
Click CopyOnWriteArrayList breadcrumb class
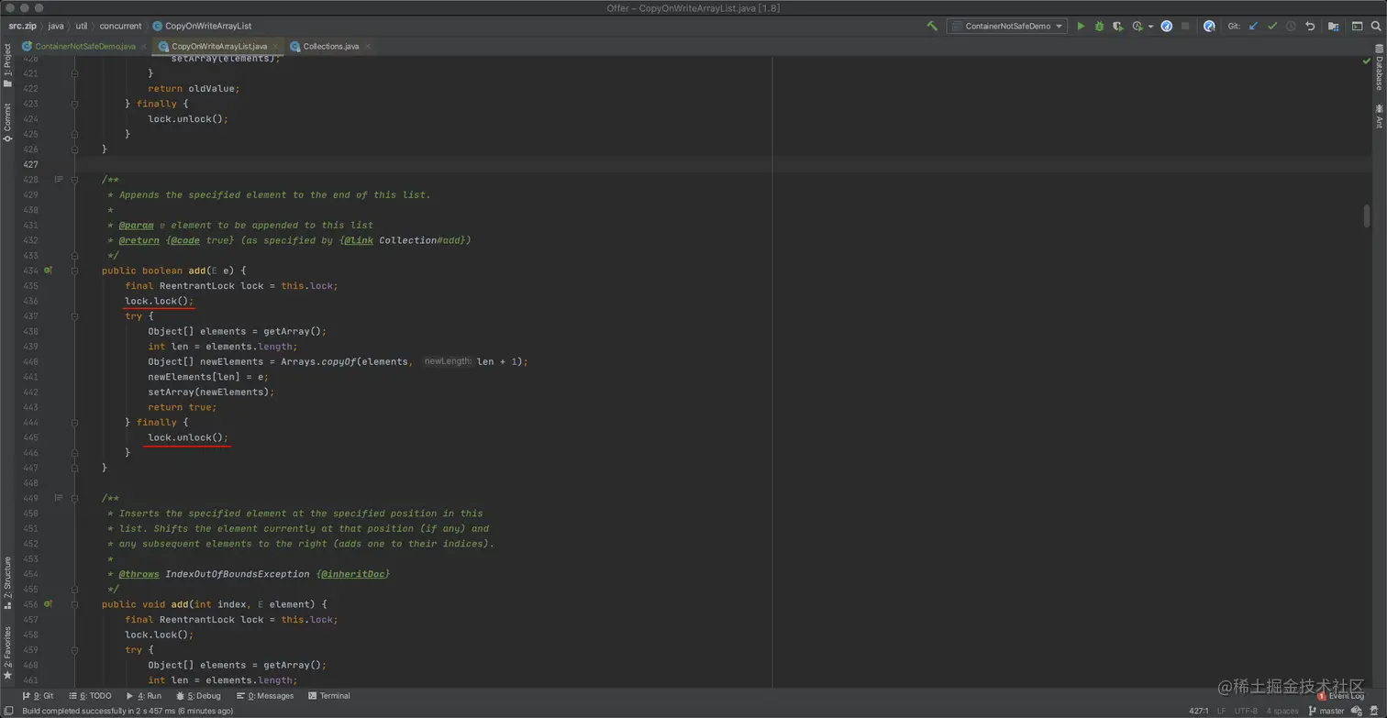click(202, 27)
